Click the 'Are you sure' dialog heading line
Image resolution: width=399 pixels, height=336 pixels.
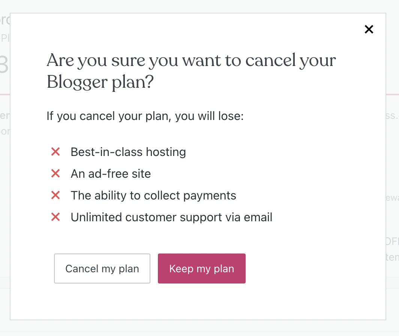191,61
